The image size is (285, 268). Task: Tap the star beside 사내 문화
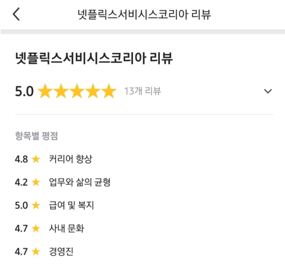coord(35,229)
